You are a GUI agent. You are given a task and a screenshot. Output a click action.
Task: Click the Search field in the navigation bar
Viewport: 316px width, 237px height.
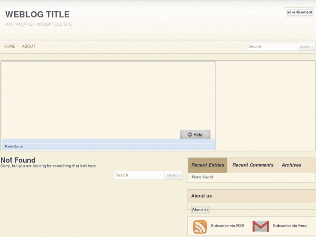(x=272, y=47)
